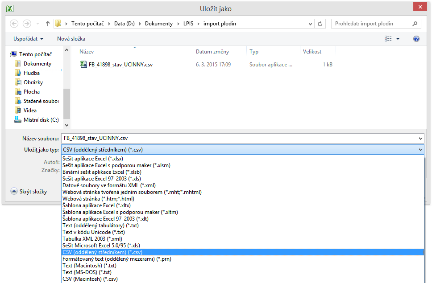The height and width of the screenshot is (283, 432).
Task: Open help with the question mark icon
Action: (416, 39)
